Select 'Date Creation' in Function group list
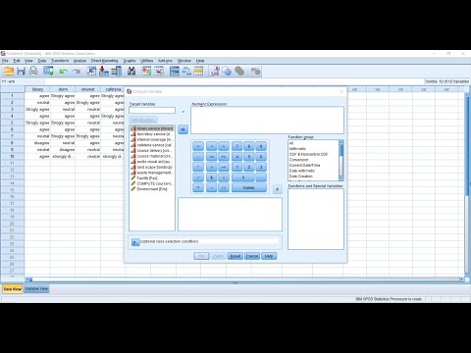471x353 pixels. pos(301,176)
